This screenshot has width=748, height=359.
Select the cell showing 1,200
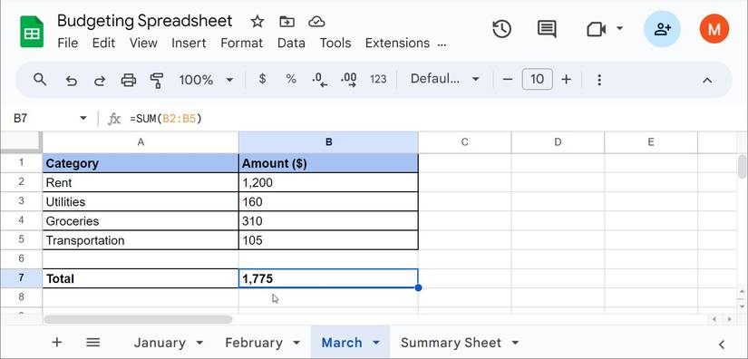point(329,182)
